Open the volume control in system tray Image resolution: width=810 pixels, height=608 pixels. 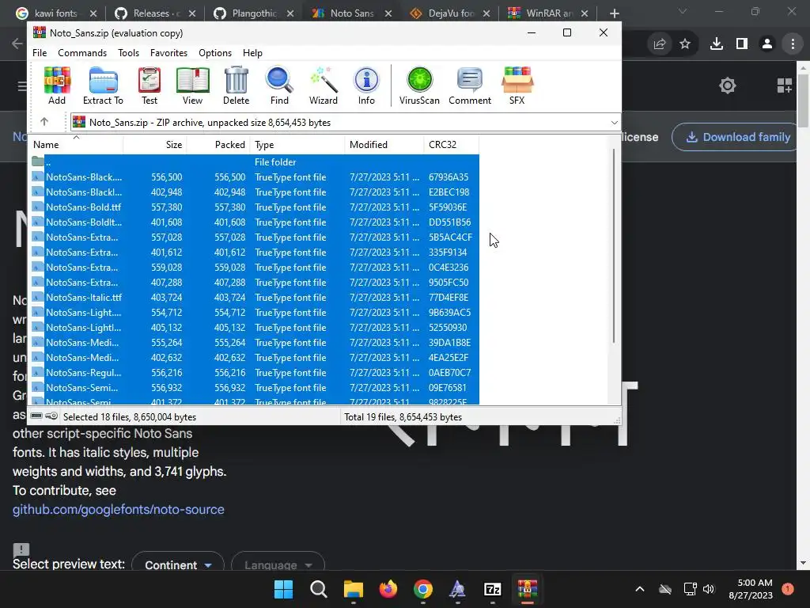point(709,589)
